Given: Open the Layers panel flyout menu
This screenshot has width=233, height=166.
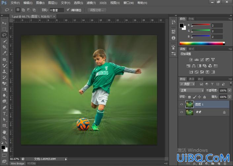Looking at the screenshot, I should [x=230, y=79].
